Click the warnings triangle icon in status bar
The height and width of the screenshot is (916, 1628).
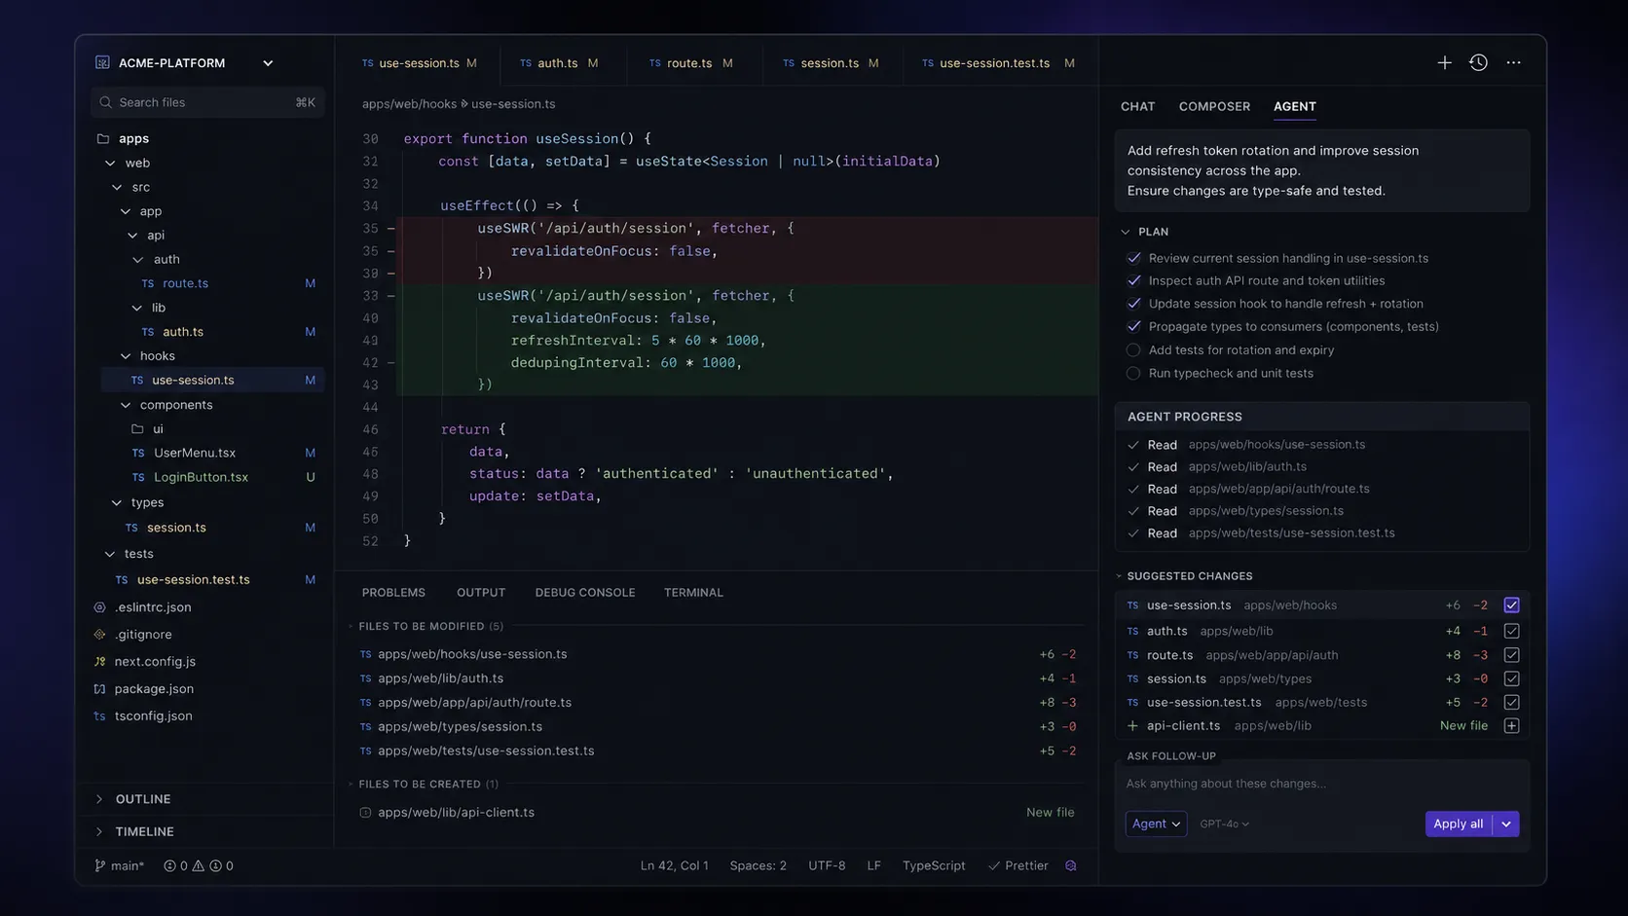click(x=199, y=865)
